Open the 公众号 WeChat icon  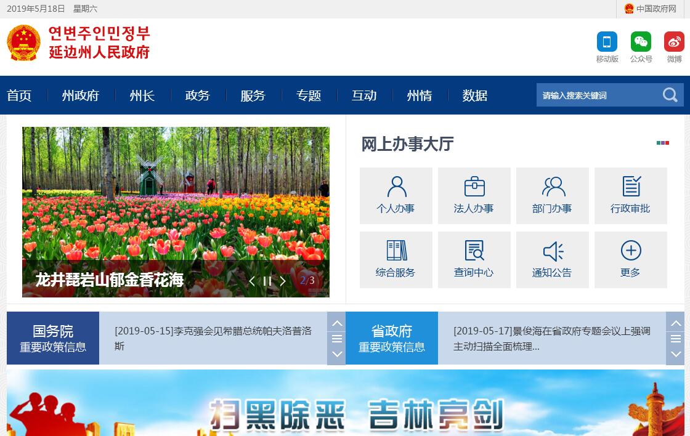(x=641, y=42)
